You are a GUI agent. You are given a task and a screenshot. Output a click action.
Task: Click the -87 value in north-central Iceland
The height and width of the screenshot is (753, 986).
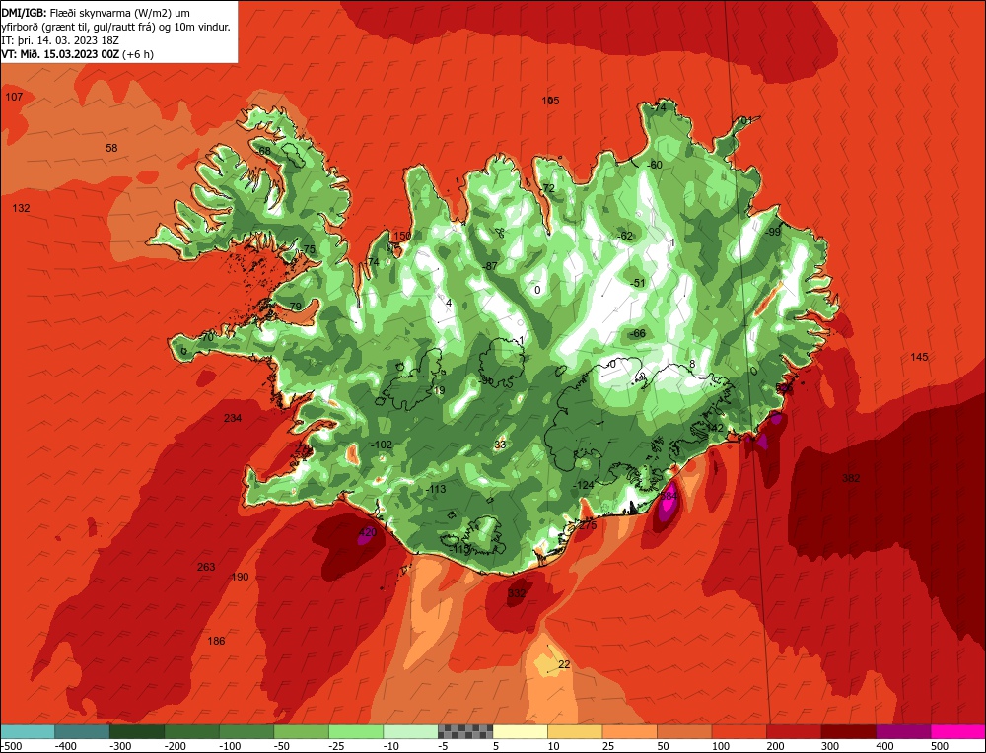coord(490,266)
